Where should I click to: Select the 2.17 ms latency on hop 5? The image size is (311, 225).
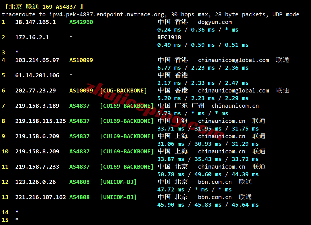169,83
